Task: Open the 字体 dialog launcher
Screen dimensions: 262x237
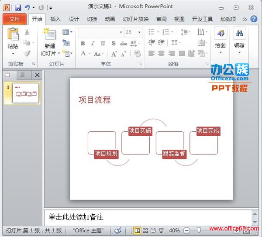Action: point(140,64)
